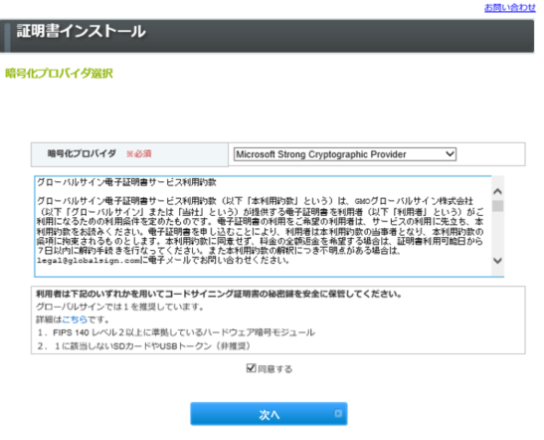
Task: Click the bold 利用者は下記のいずれか notice line
Action: click(219, 294)
